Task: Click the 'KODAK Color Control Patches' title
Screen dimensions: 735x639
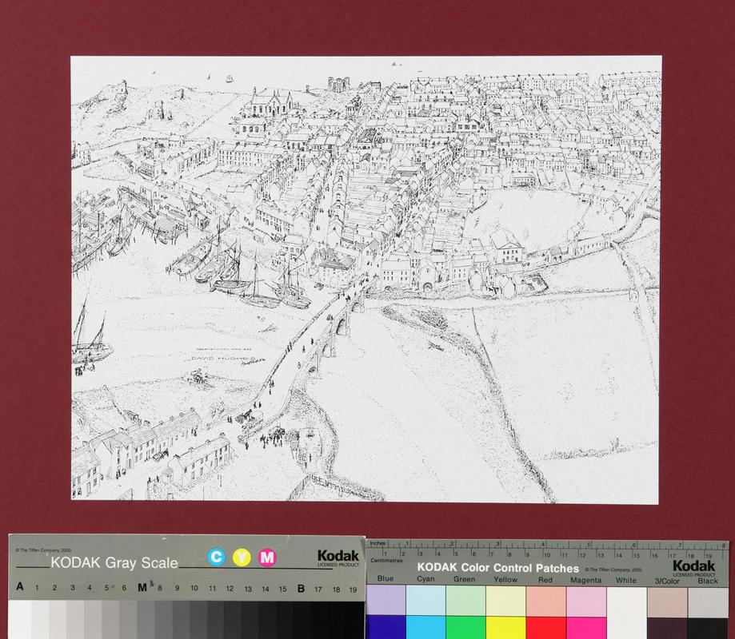Action: pyautogui.click(x=497, y=568)
